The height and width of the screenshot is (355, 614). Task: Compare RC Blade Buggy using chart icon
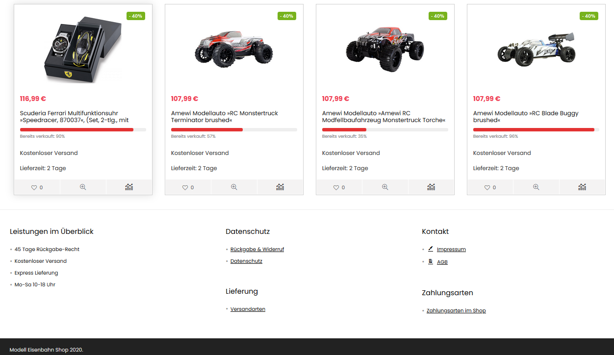coord(582,187)
